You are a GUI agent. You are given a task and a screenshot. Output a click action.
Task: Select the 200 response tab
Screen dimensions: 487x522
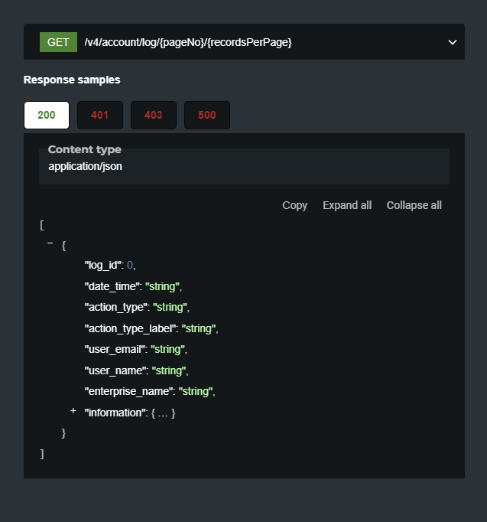47,115
